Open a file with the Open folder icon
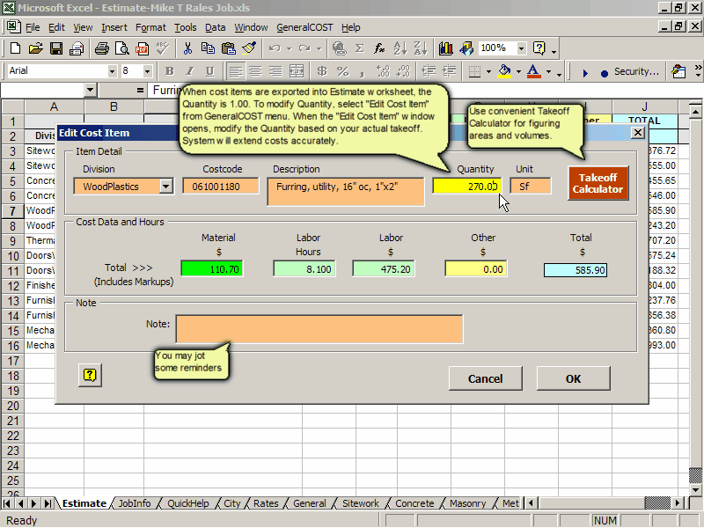This screenshot has width=704, height=528. (x=35, y=48)
